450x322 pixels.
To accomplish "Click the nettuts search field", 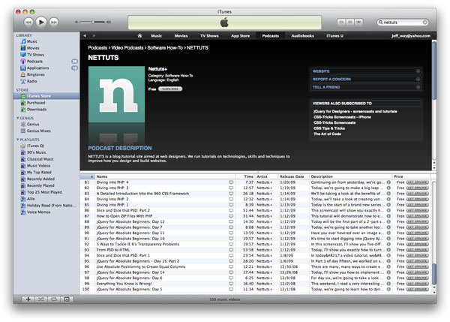I will 402,22.
